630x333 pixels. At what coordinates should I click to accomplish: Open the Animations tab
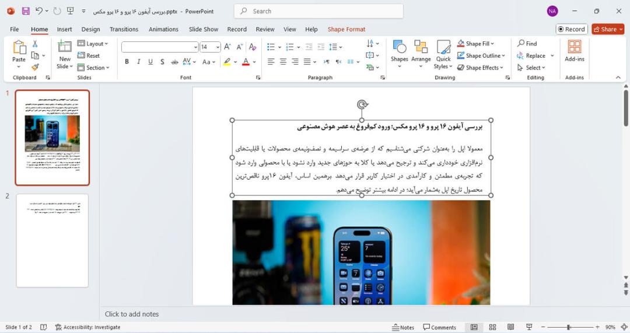(x=163, y=29)
